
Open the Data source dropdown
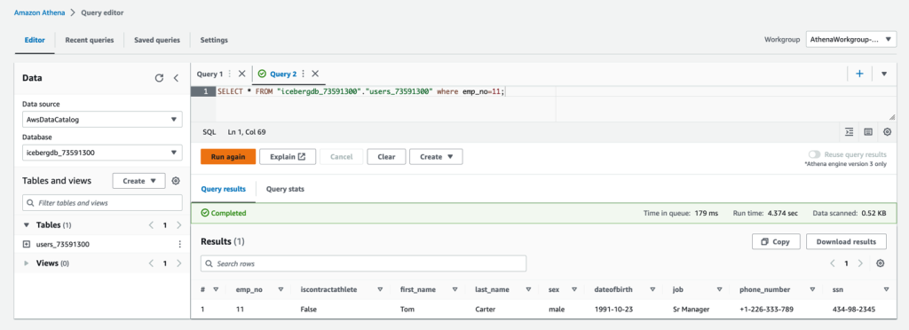pyautogui.click(x=102, y=119)
